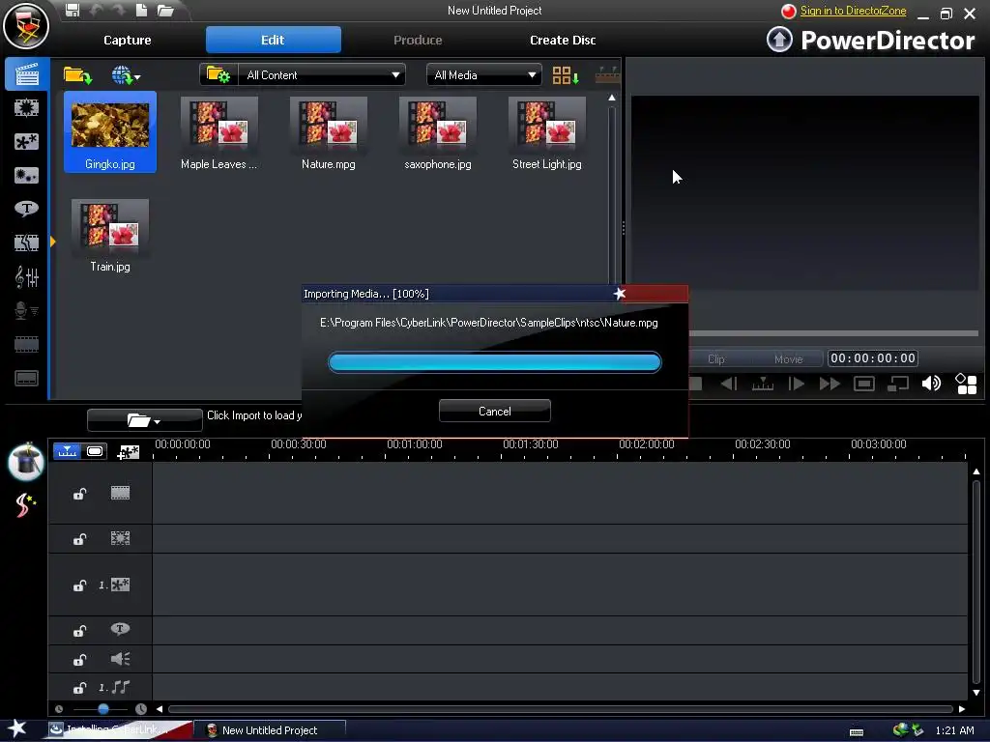Open the Title Room icon

point(26,209)
